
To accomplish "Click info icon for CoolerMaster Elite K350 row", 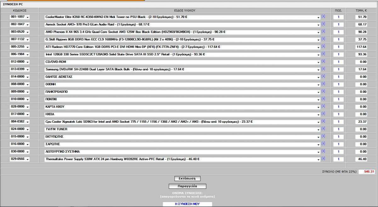I will [x=323, y=17].
